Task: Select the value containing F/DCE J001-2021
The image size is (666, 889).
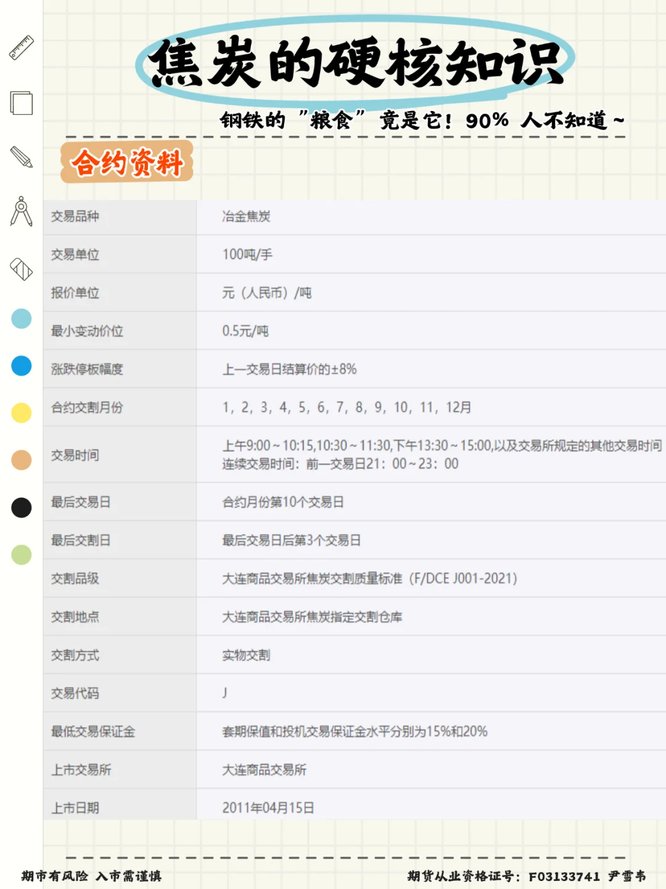Action: point(370,578)
